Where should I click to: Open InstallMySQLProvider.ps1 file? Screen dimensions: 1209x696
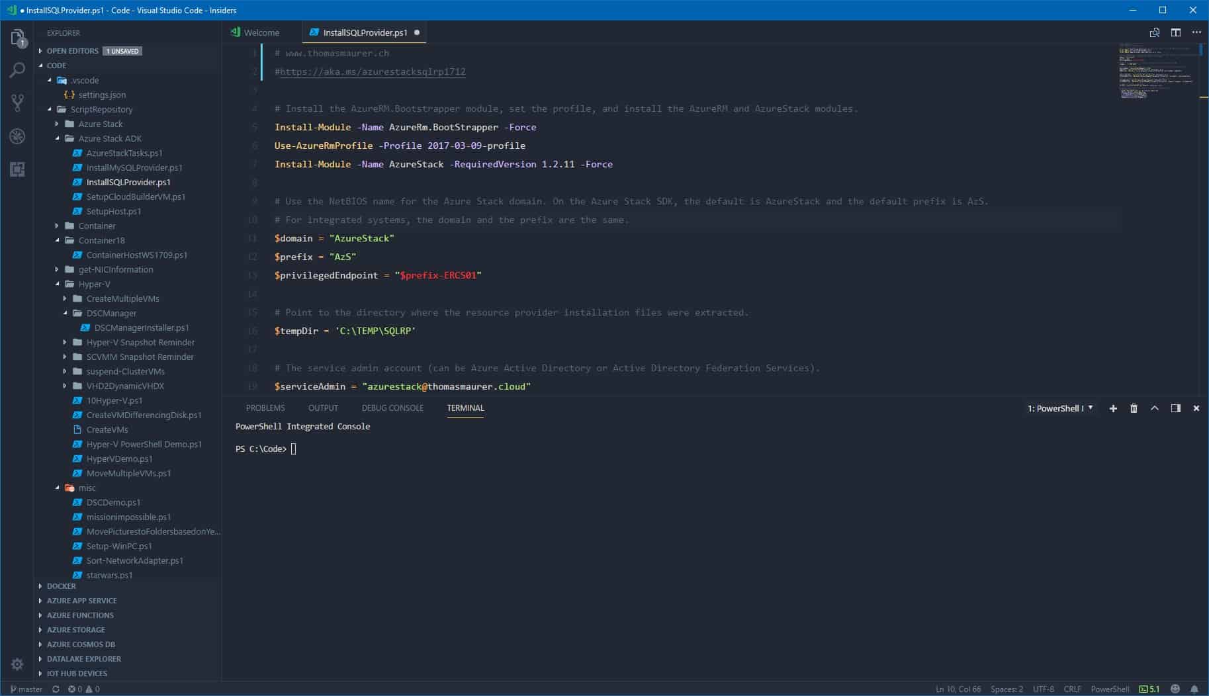(x=134, y=167)
